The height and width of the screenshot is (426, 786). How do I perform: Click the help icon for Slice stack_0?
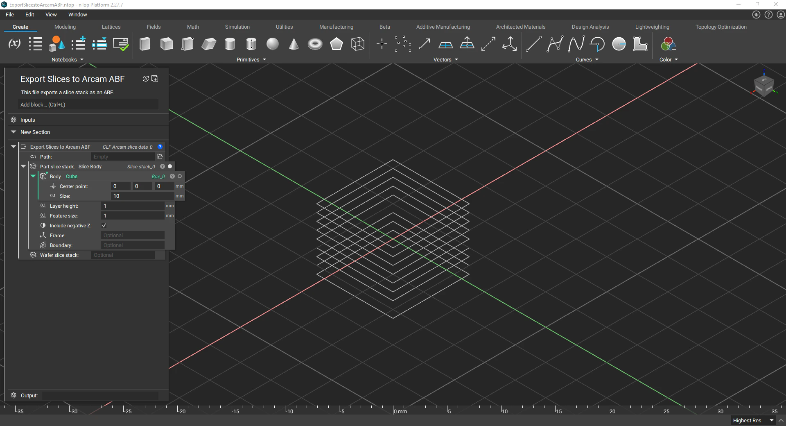pos(163,166)
